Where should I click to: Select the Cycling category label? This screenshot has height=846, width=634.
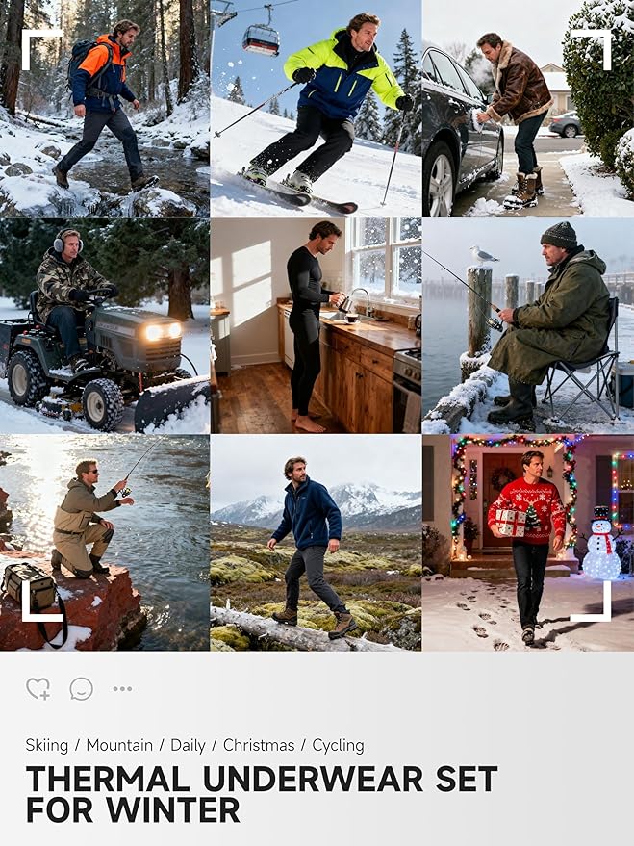338,746
